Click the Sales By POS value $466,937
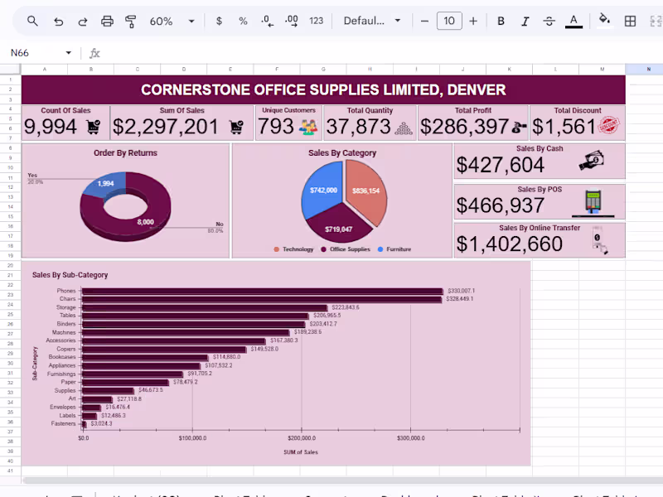This screenshot has height=497, width=663. pos(501,205)
